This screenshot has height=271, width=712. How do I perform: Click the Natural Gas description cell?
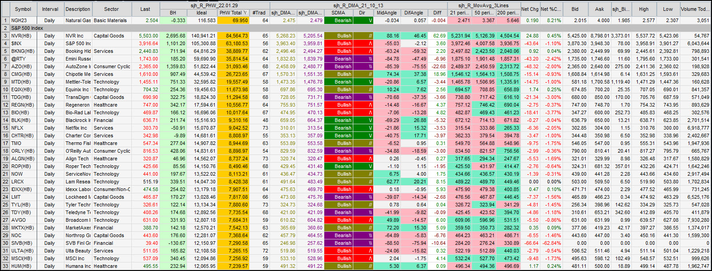coord(78,20)
